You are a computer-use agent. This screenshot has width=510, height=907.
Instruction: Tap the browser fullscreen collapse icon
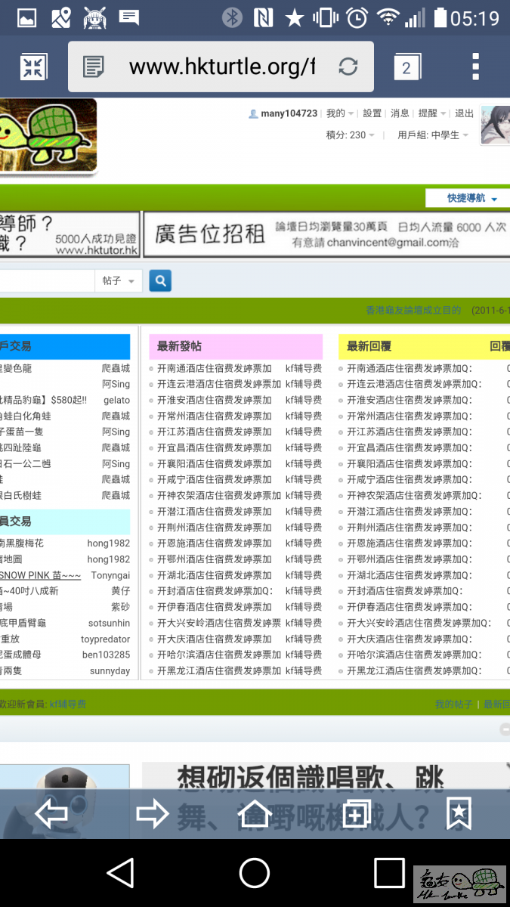point(33,67)
